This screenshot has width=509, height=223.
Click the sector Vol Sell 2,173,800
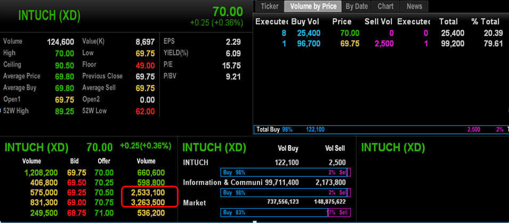(x=331, y=182)
